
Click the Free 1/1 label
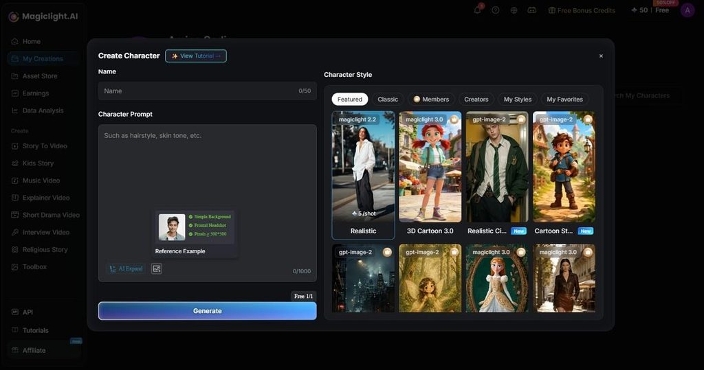[303, 296]
